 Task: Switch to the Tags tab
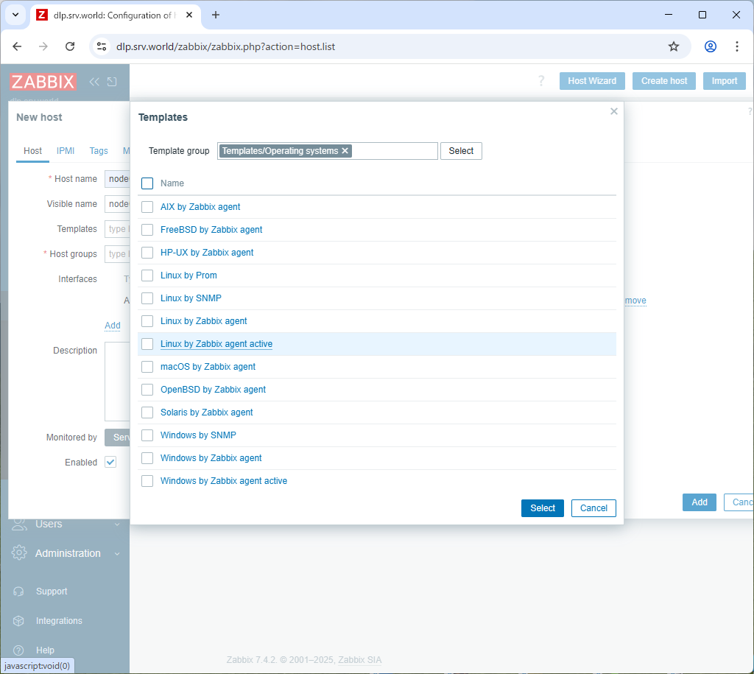pos(99,151)
